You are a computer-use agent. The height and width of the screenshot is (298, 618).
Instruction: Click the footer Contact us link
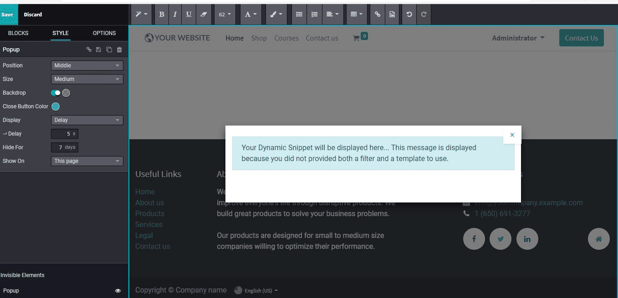(153, 247)
